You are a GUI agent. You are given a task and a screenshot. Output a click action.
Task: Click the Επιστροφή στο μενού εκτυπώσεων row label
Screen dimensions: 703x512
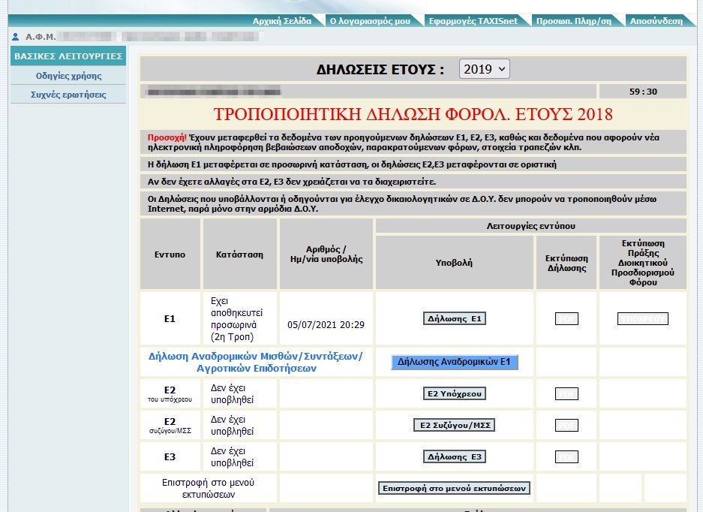point(208,488)
